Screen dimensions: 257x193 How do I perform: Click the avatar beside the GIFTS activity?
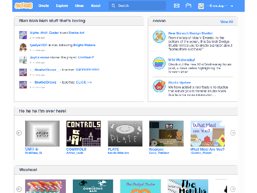pyautogui.click(x=23, y=72)
